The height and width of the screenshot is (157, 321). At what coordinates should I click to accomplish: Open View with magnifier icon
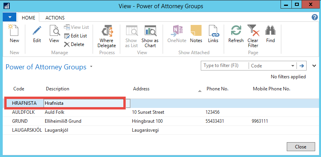[54, 31]
